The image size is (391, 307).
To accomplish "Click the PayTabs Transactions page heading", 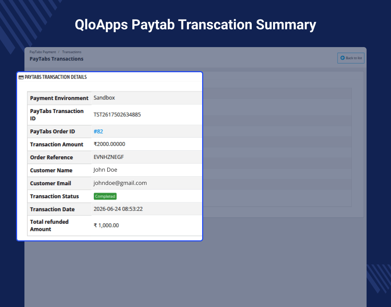I will [x=56, y=59].
